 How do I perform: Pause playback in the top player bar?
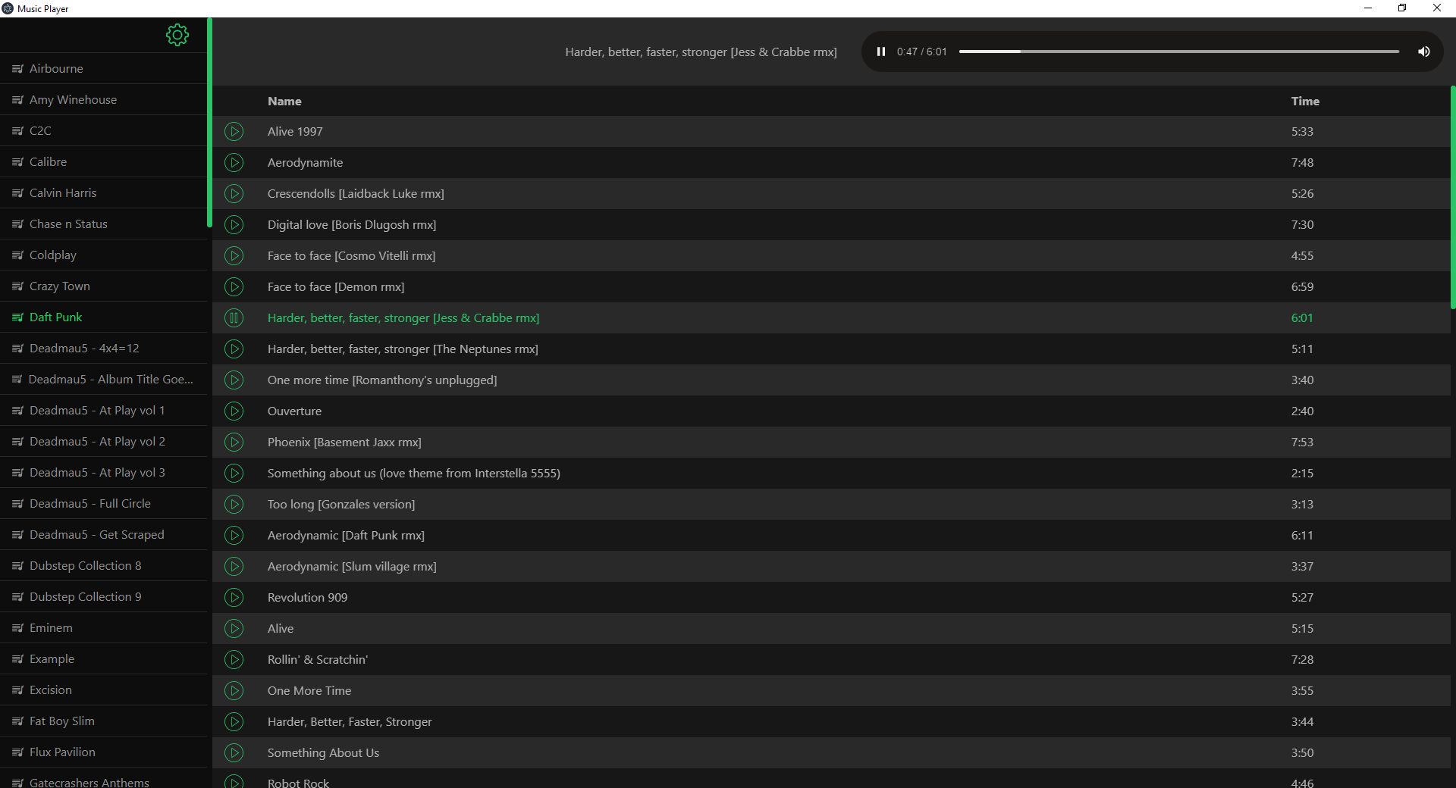click(x=881, y=52)
